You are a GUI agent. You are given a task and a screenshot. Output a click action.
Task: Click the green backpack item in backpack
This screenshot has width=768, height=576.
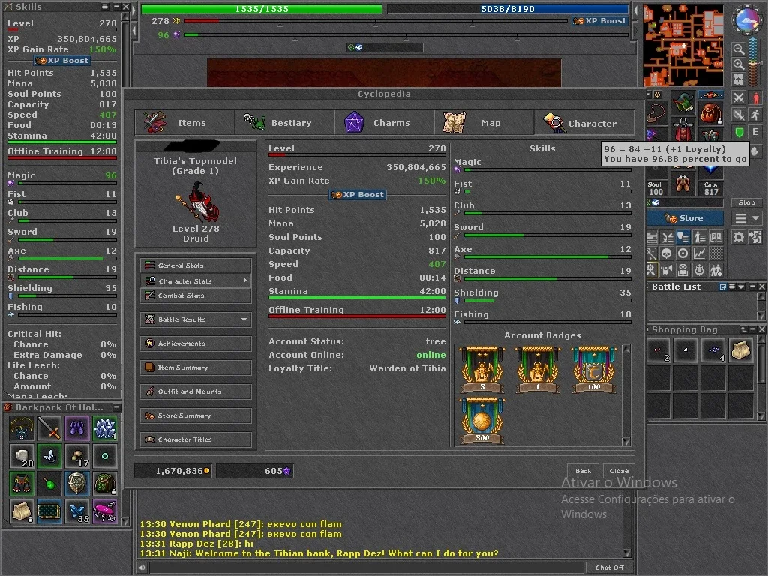(x=105, y=484)
